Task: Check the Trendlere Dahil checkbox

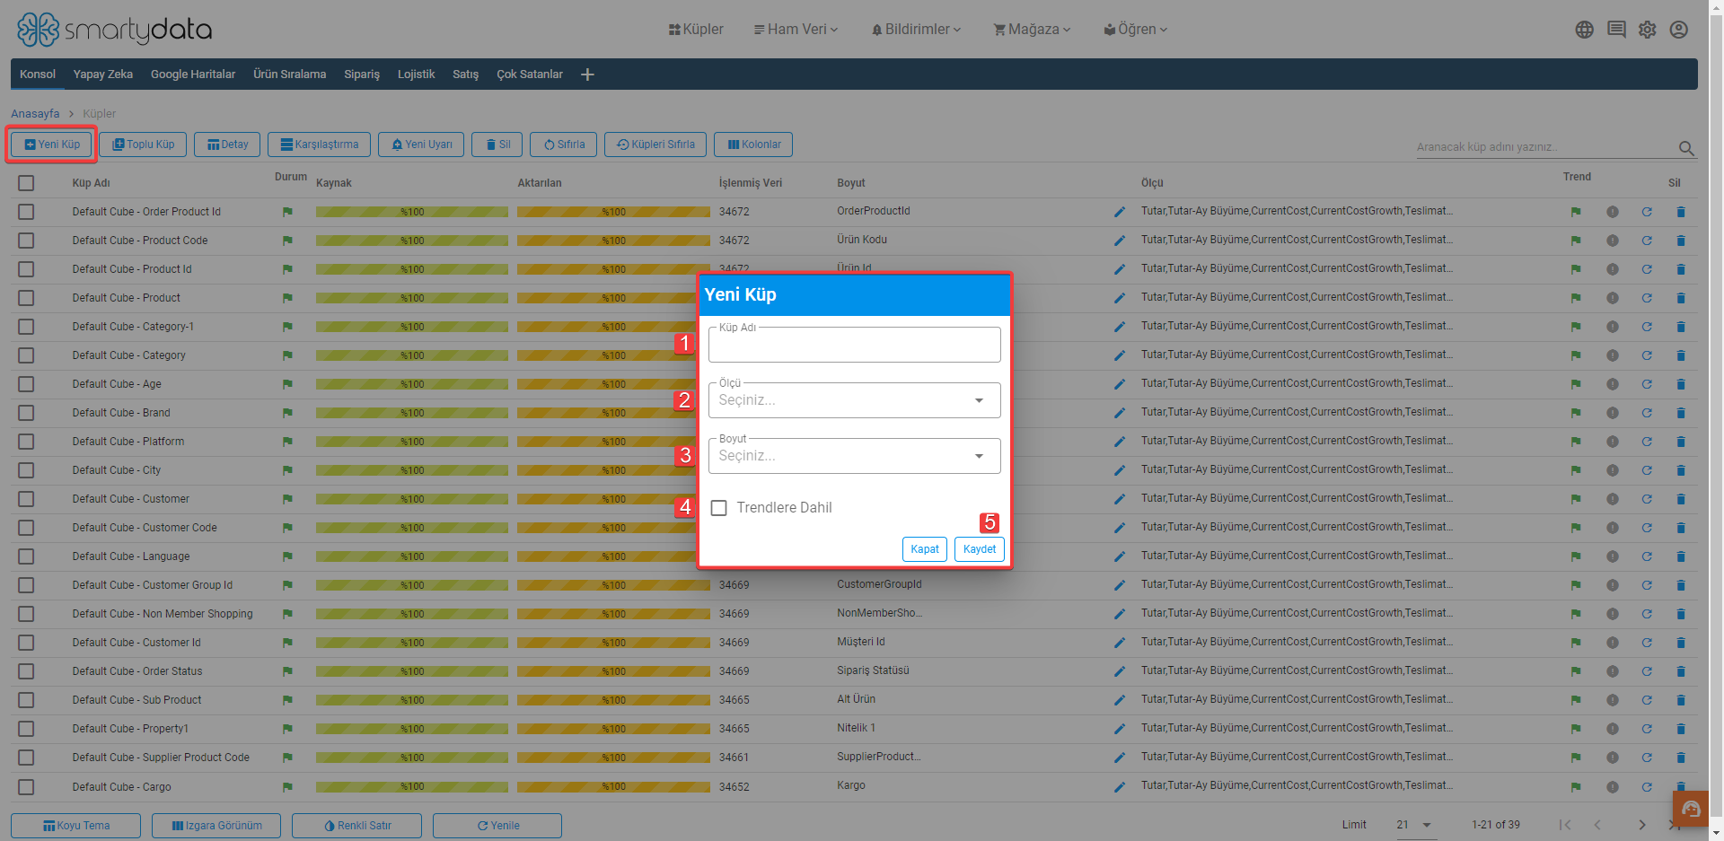Action: [718, 508]
